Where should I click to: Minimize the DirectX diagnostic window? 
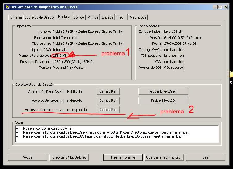coord(215,7)
